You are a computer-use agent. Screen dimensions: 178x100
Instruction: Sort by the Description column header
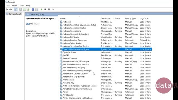click(x=106, y=19)
